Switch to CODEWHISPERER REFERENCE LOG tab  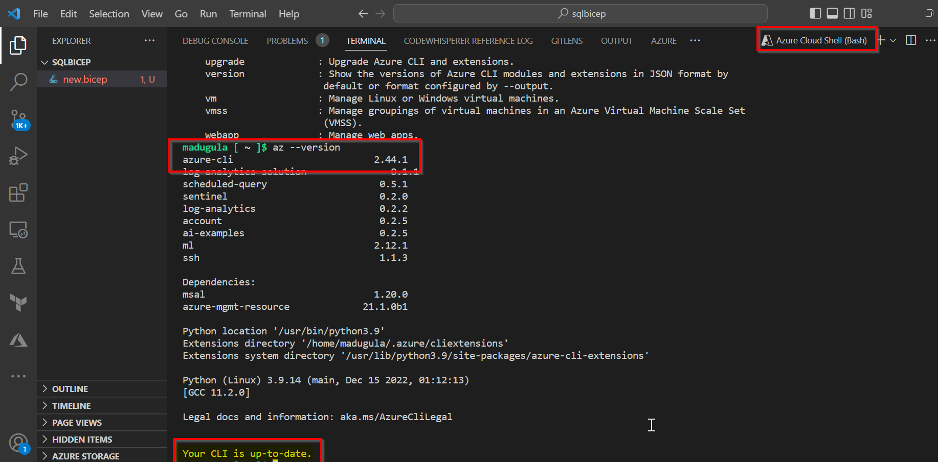[x=468, y=41]
